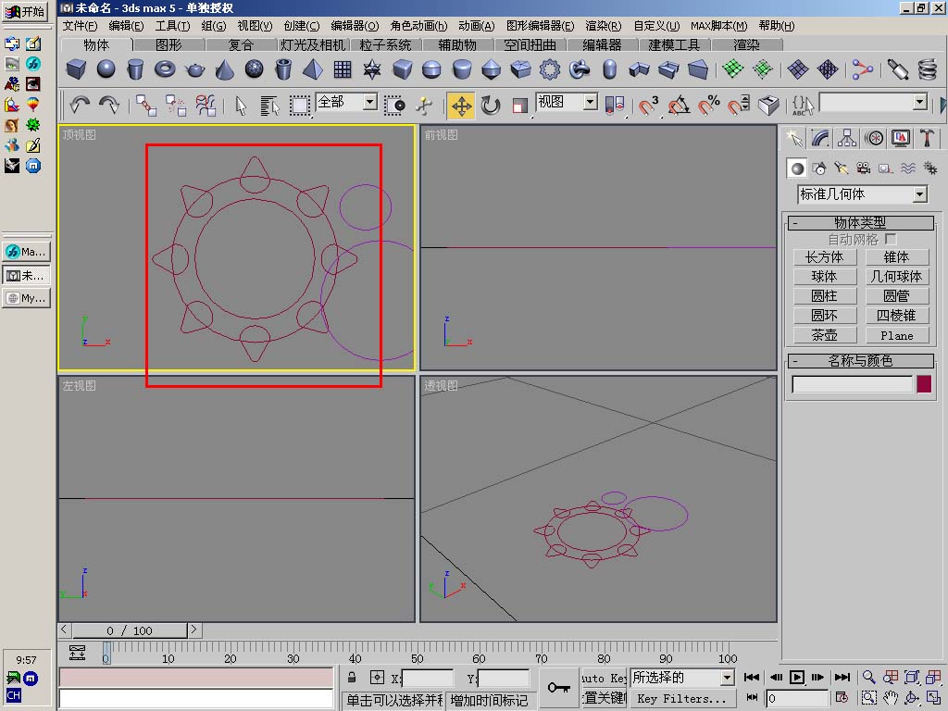
Task: Activate Select and Scale tool
Action: tap(519, 106)
